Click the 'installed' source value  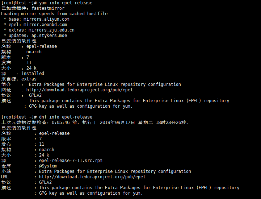point(33,74)
